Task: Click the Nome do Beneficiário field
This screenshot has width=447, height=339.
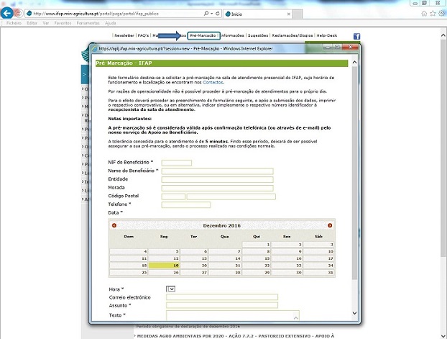Action: pos(217,171)
